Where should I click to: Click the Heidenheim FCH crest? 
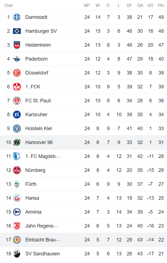pyautogui.click(x=17, y=45)
